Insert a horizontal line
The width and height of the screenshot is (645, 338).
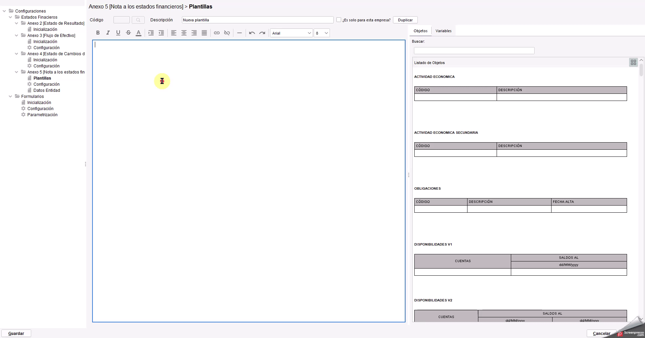pyautogui.click(x=240, y=33)
